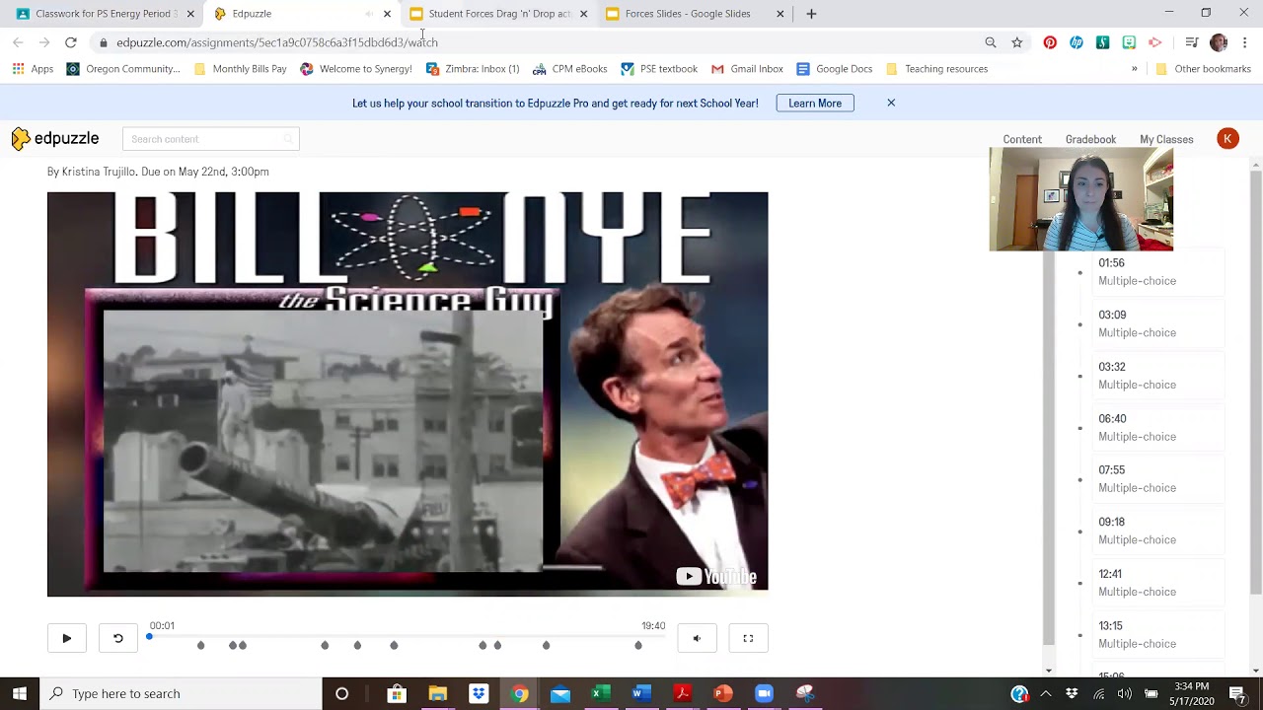This screenshot has height=710, width=1263.
Task: Open the Gradebook page
Action: tap(1090, 140)
